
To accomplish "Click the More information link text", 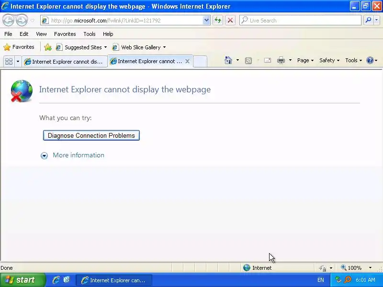I will 79,155.
